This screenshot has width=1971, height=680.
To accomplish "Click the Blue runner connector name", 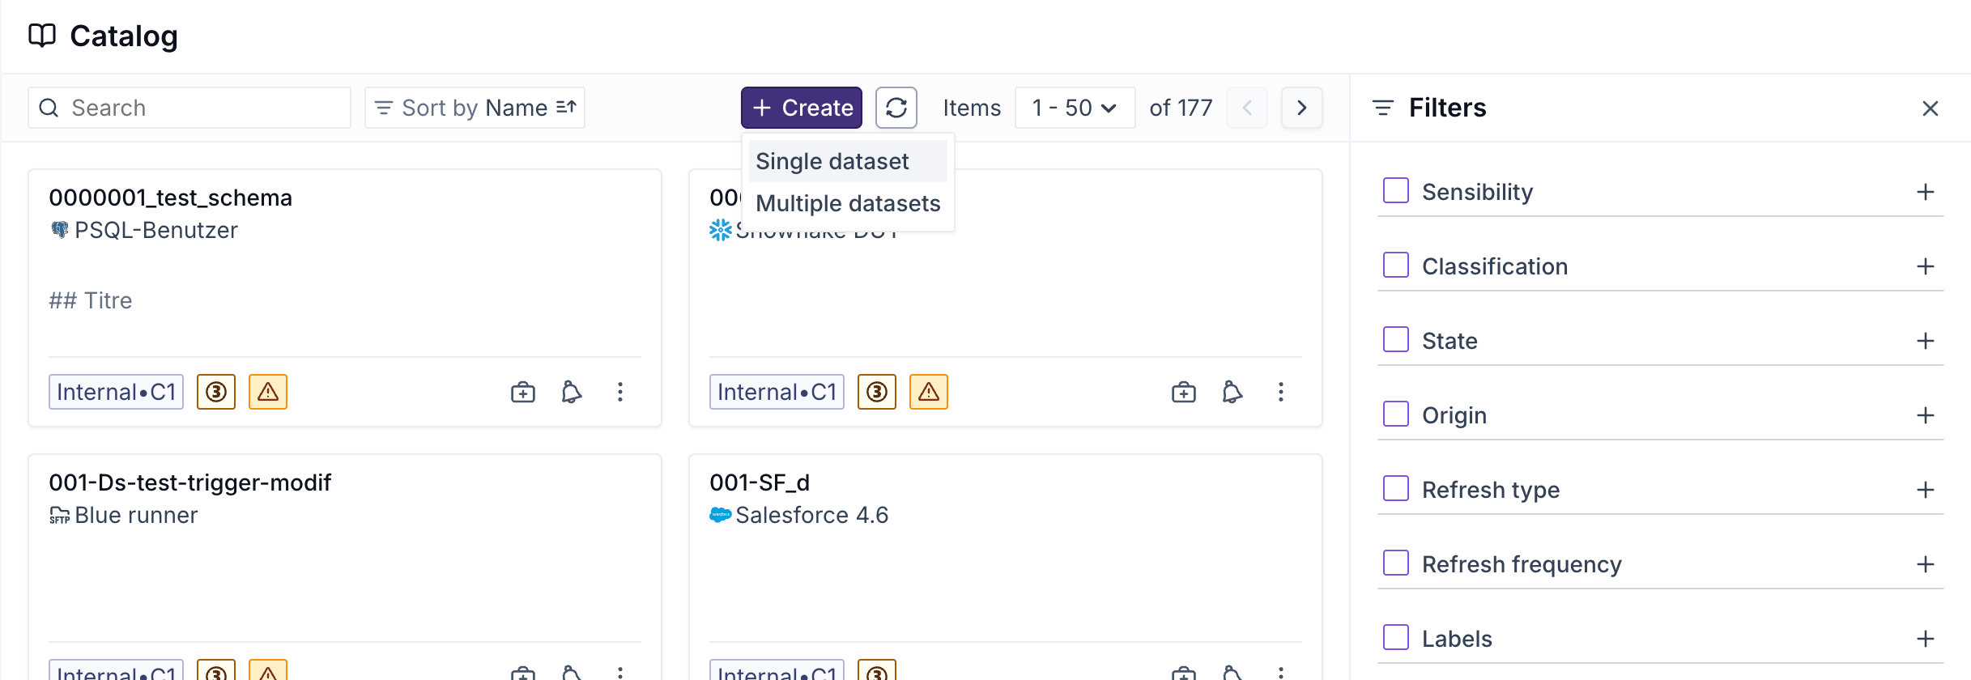I will point(136,515).
